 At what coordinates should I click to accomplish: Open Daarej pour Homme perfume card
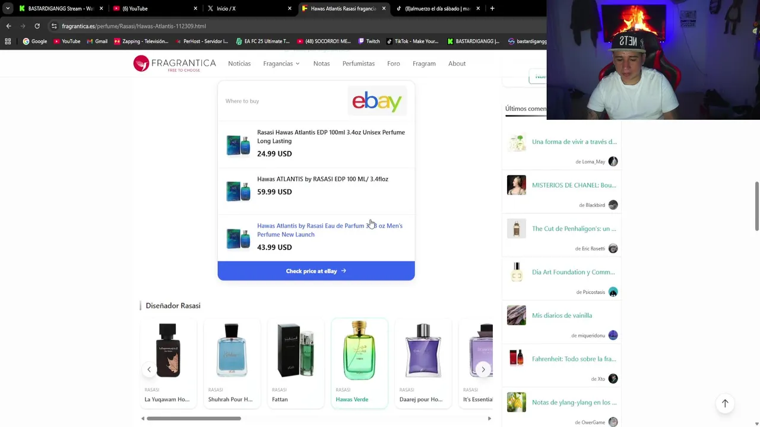(x=423, y=364)
